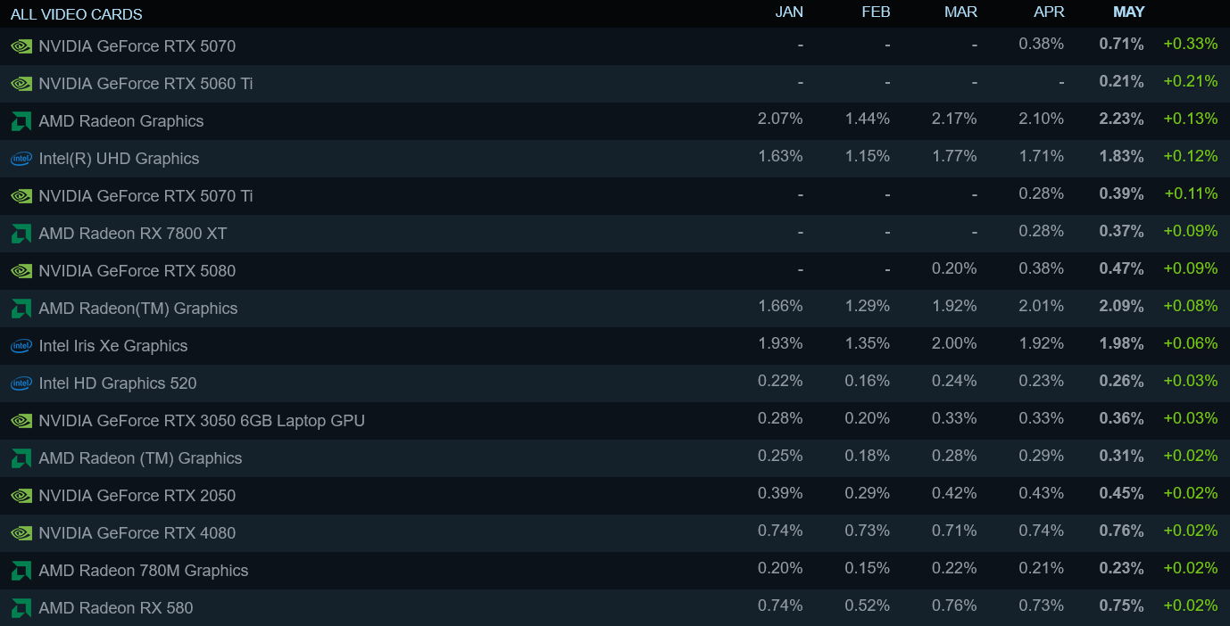1230x626 pixels.
Task: Click the Intel icon beside HD Graphics 520
Action: (x=21, y=383)
